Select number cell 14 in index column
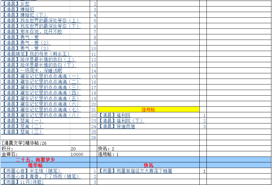Screen dimensions: 272x185 coord(93,71)
